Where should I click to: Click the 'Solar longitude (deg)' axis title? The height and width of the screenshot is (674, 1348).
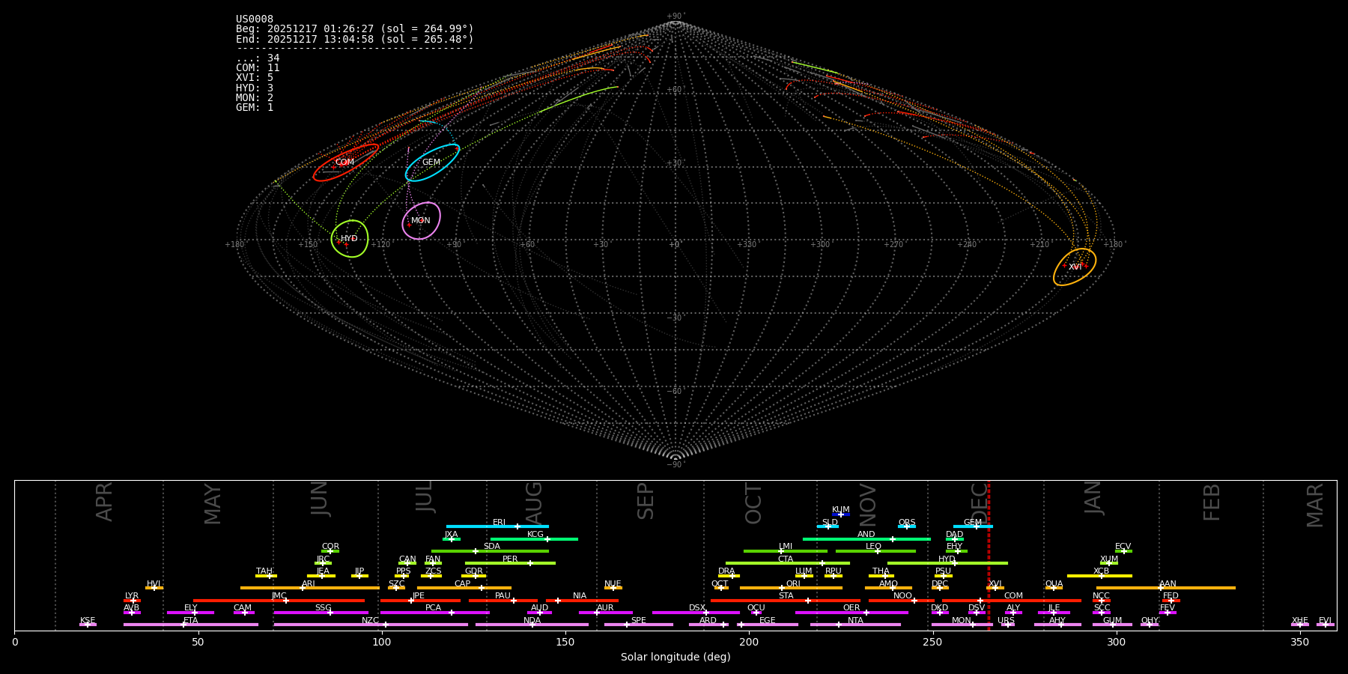[675, 657]
